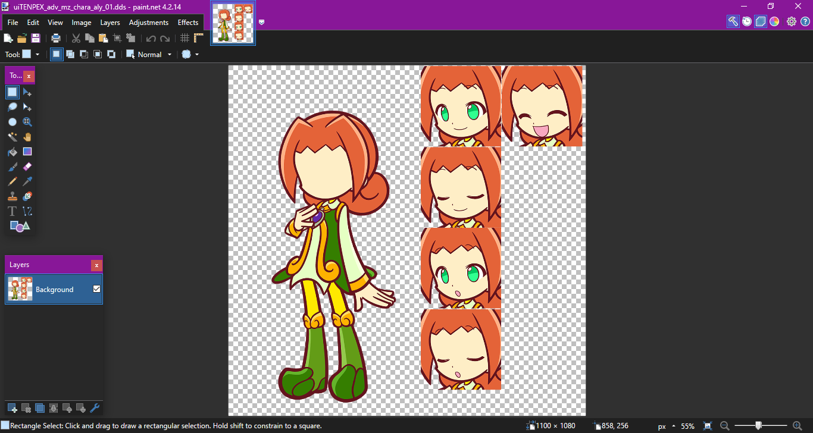
Task: Select the Eraser tool
Action: (27, 167)
